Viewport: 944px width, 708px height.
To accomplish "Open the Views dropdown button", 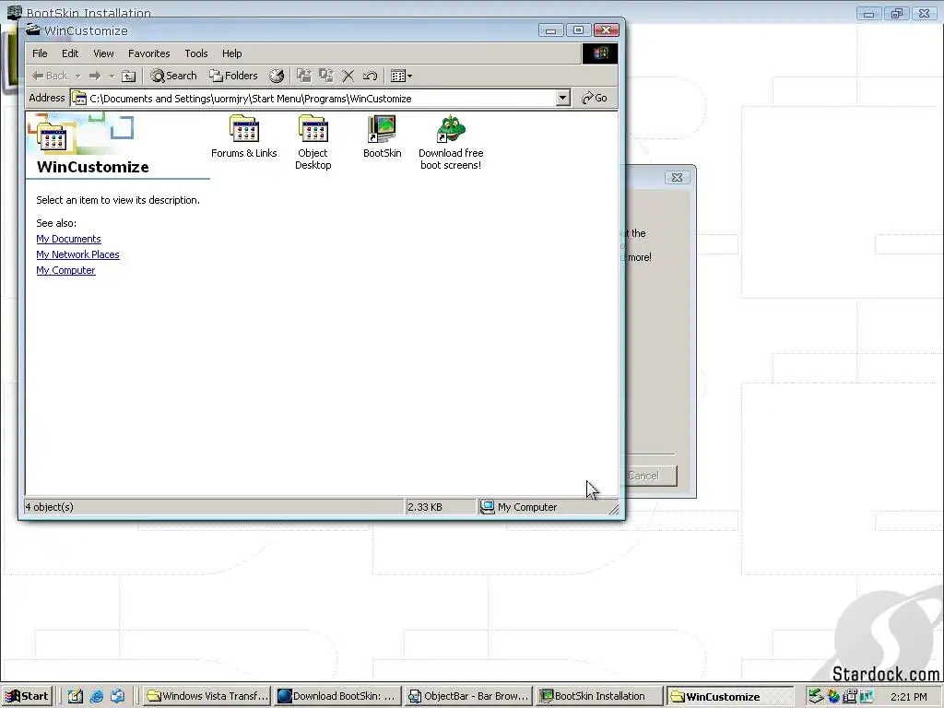I will (402, 76).
